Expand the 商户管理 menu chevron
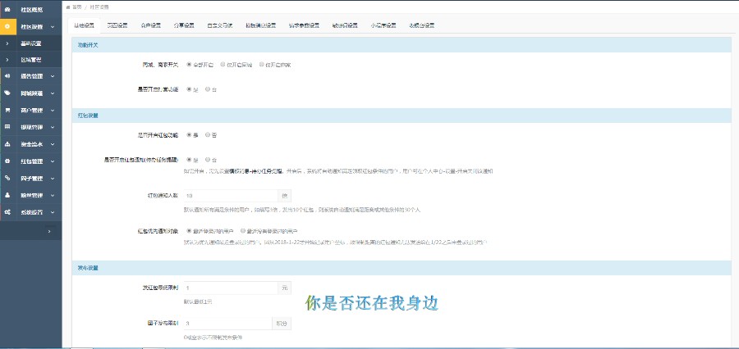Image resolution: width=739 pixels, height=349 pixels. pyautogui.click(x=53, y=110)
